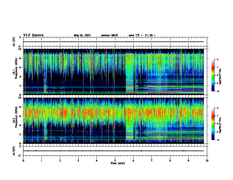The image size is (233, 180).
Task: Click time axis tick label "5"
Action: 115,161
